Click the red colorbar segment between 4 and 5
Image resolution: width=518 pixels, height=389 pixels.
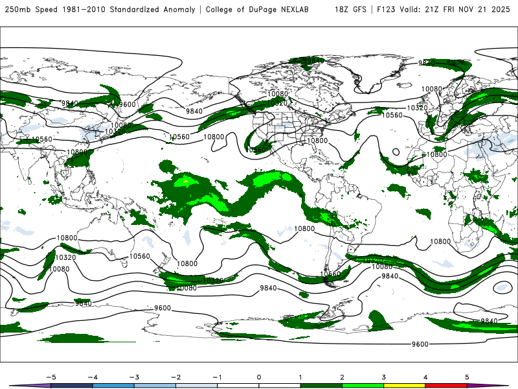point(446,386)
